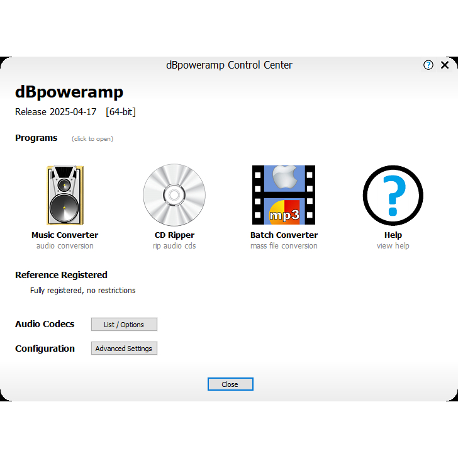
Task: Click the small help icon in title bar
Action: pos(428,65)
